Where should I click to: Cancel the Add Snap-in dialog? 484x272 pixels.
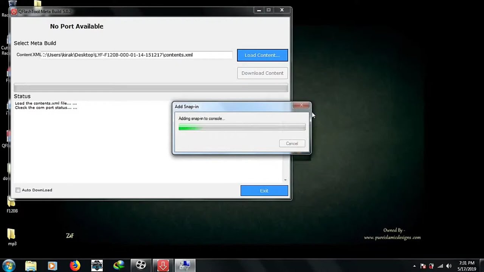point(292,144)
